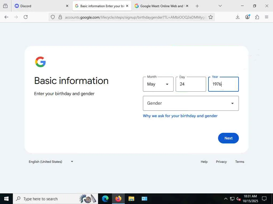Open a new browser tab
273x204 pixels.
[x=197, y=6]
